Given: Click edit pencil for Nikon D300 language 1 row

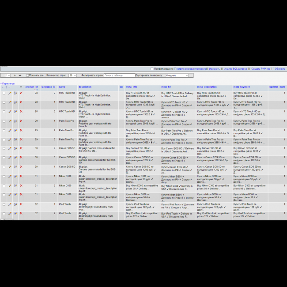Looking at the screenshot, I should tap(10, 176).
